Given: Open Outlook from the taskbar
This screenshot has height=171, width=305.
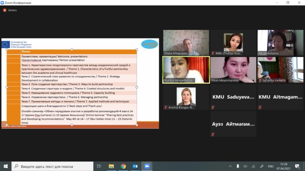Looking at the screenshot, I should click(135, 166).
